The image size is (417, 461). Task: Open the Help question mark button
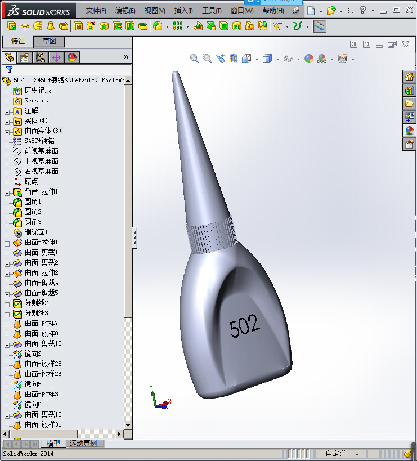(362, 10)
